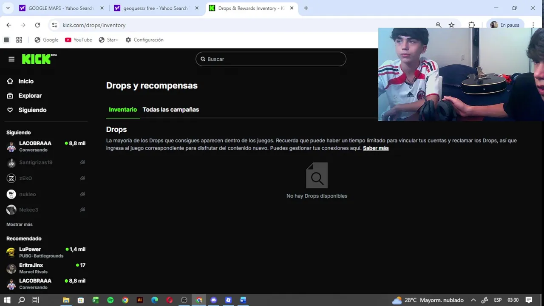Open LuPower recommended channel

tap(46, 252)
